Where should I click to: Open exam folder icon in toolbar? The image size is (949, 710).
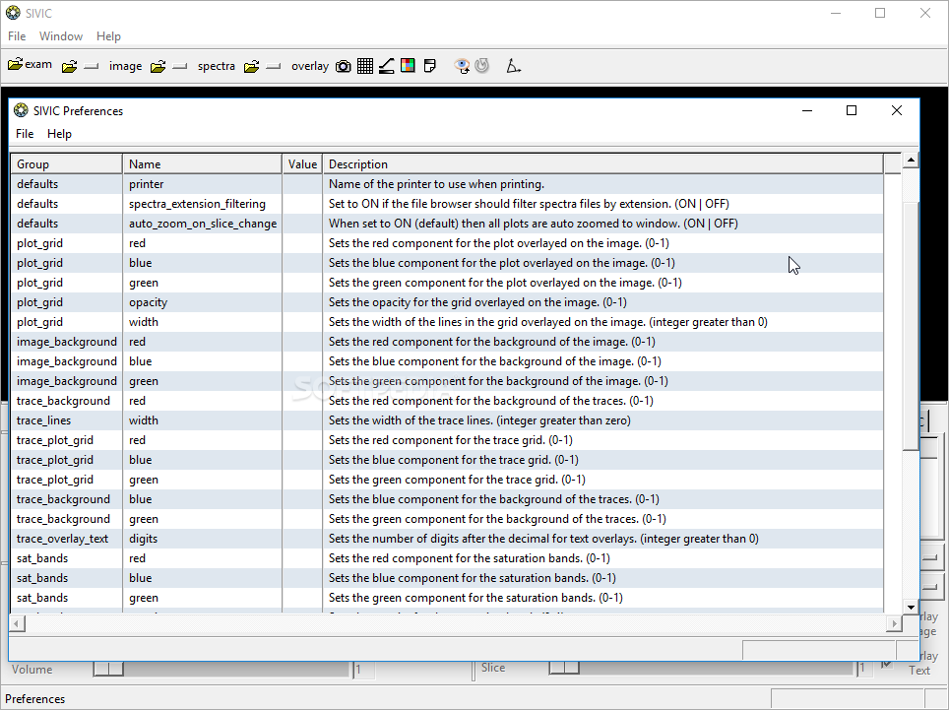(x=15, y=64)
